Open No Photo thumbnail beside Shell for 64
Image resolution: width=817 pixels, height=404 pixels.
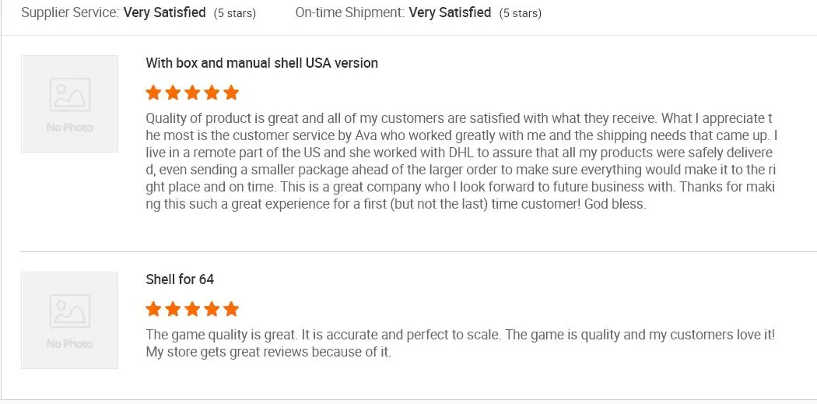coord(69,320)
